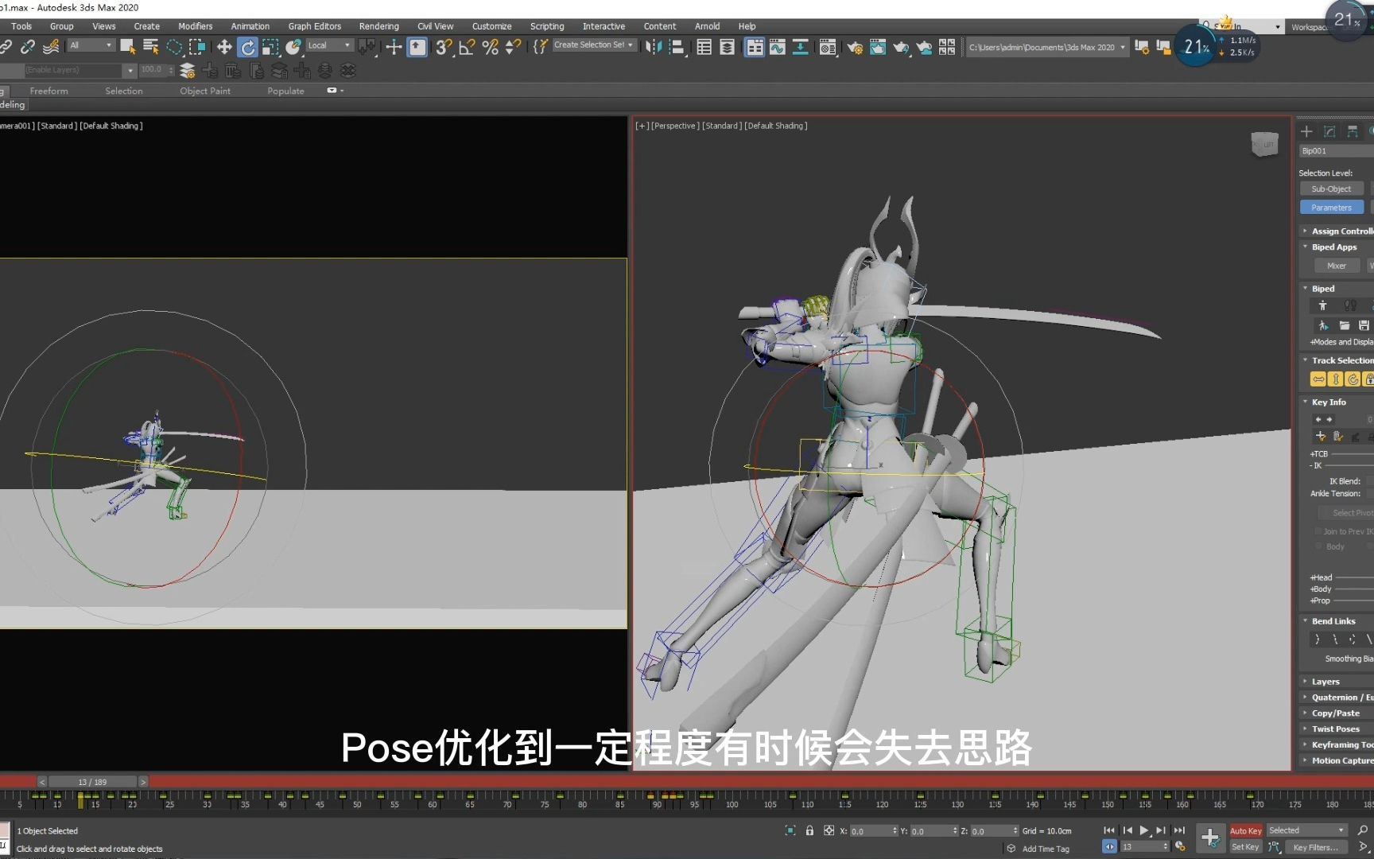This screenshot has height=859, width=1374.
Task: Open the Render Setup teapot icon
Action: 855,47
